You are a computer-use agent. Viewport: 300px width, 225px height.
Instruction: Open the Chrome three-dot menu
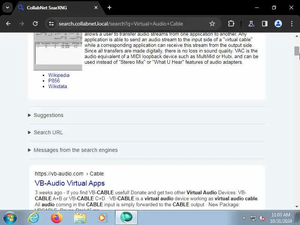[292, 24]
